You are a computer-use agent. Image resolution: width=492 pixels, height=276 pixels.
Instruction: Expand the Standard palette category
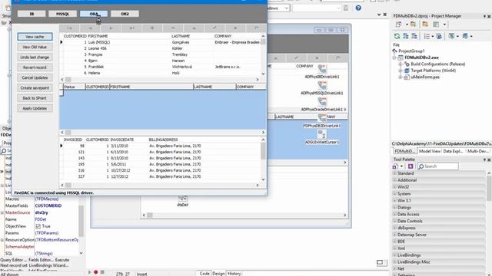[394, 173]
